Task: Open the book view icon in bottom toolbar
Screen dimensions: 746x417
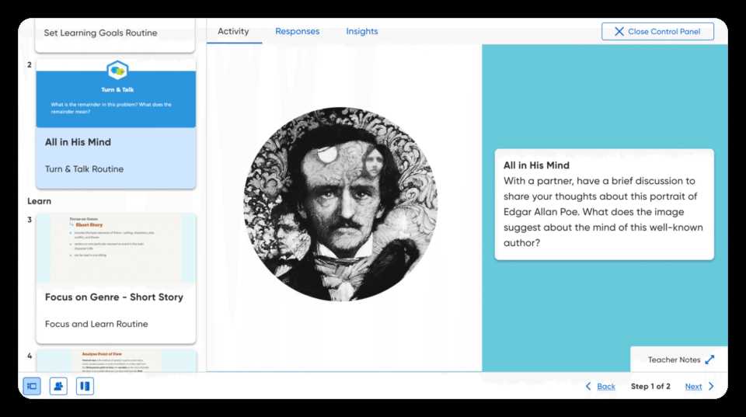Action: (x=85, y=386)
